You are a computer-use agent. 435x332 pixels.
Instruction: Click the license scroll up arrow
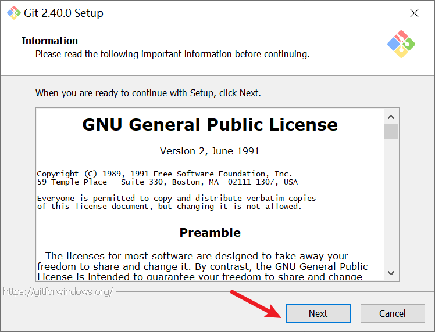(x=391, y=117)
